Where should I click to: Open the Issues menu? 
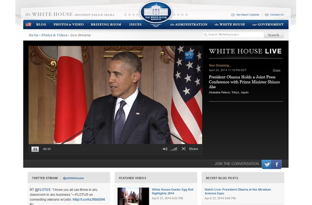(x=136, y=24)
